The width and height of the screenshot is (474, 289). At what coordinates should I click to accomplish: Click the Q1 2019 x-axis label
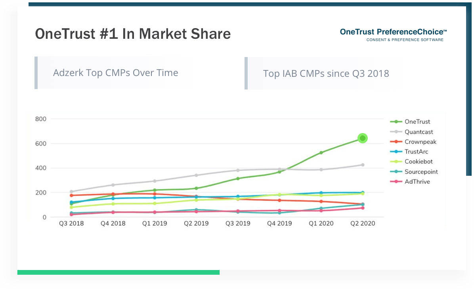pos(155,223)
